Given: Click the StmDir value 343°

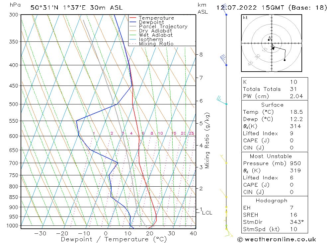Looking at the screenshot, I should pos(297,222).
